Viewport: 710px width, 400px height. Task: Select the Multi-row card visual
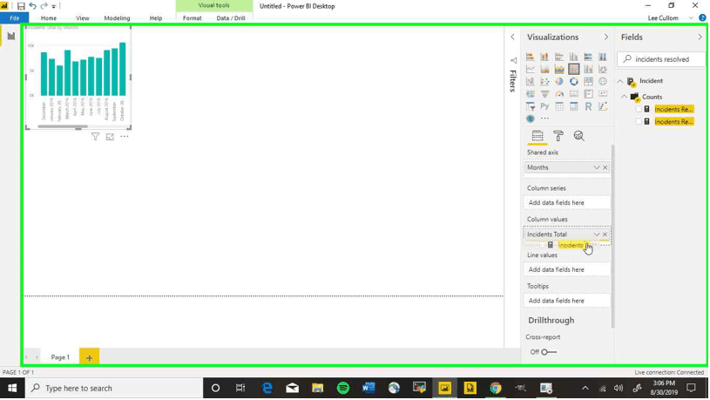(588, 94)
